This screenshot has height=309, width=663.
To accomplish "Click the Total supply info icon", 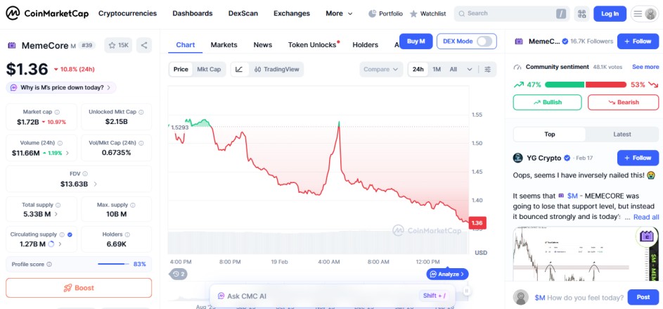I will coord(58,205).
